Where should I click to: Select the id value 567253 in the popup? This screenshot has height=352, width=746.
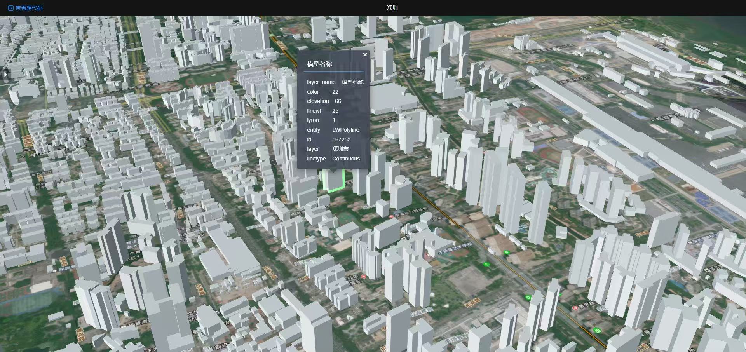coord(342,139)
